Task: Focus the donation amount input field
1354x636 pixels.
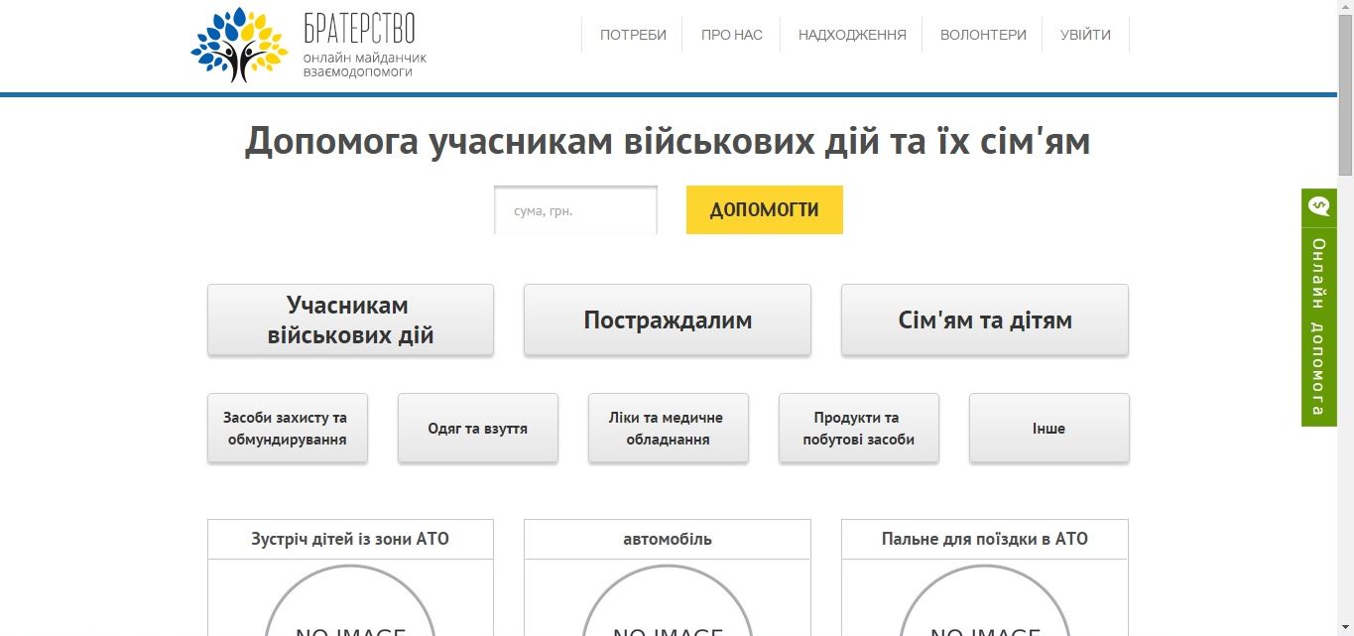Action: pos(575,210)
